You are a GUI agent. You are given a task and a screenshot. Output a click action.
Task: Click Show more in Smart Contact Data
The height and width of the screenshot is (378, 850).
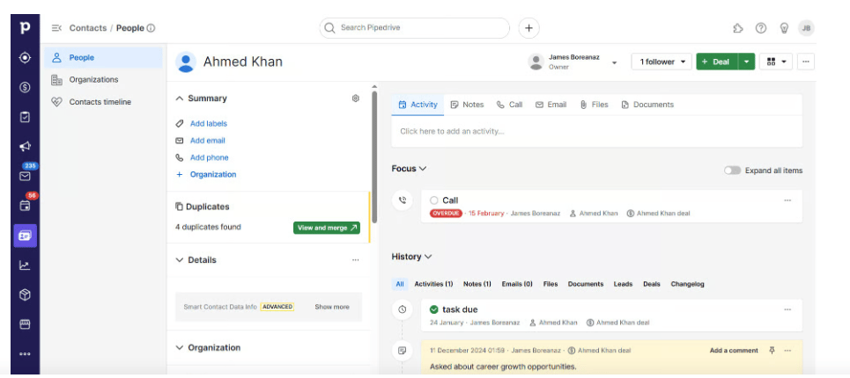pyautogui.click(x=332, y=307)
